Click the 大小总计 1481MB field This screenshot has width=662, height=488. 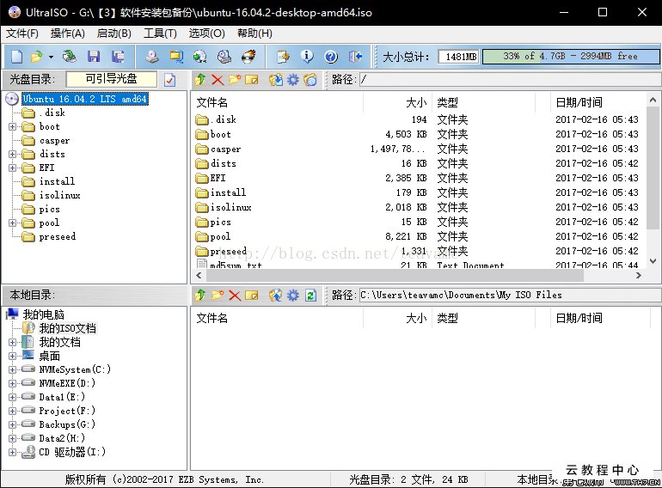458,57
